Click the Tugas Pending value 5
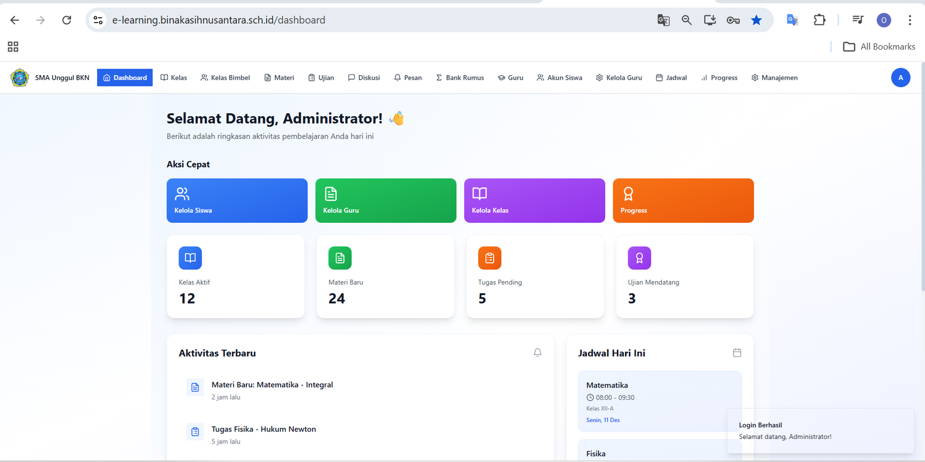 pos(482,299)
